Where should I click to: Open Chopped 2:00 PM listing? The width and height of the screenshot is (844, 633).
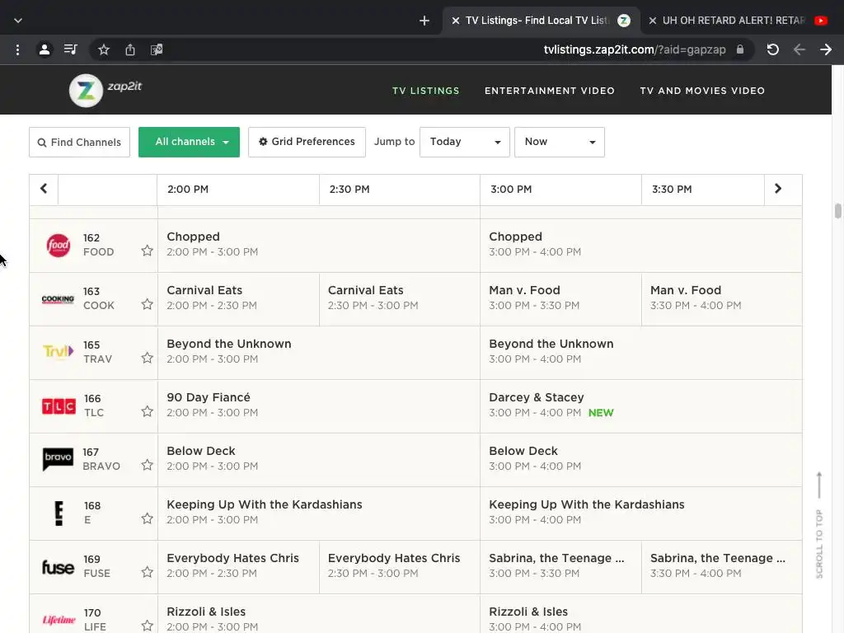(x=319, y=245)
